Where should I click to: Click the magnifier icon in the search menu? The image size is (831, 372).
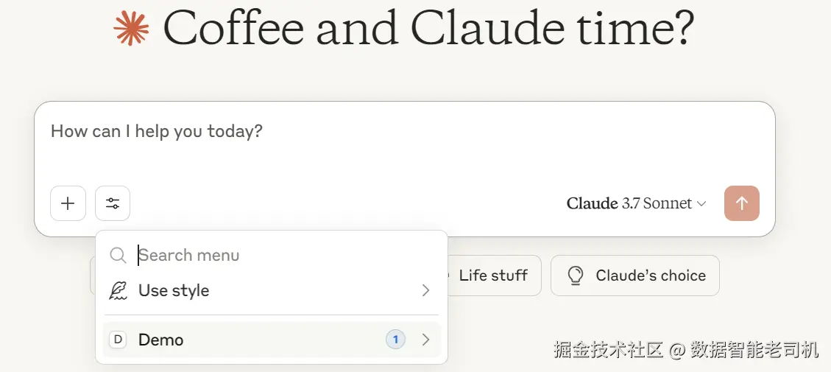click(x=118, y=256)
